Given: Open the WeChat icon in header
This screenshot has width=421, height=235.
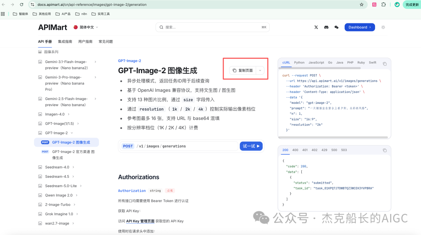Looking at the screenshot, I should point(336,27).
